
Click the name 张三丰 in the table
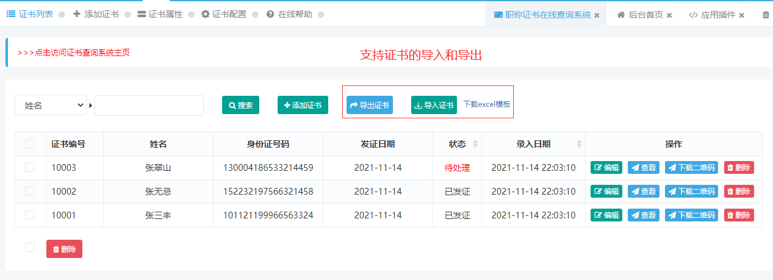click(158, 215)
